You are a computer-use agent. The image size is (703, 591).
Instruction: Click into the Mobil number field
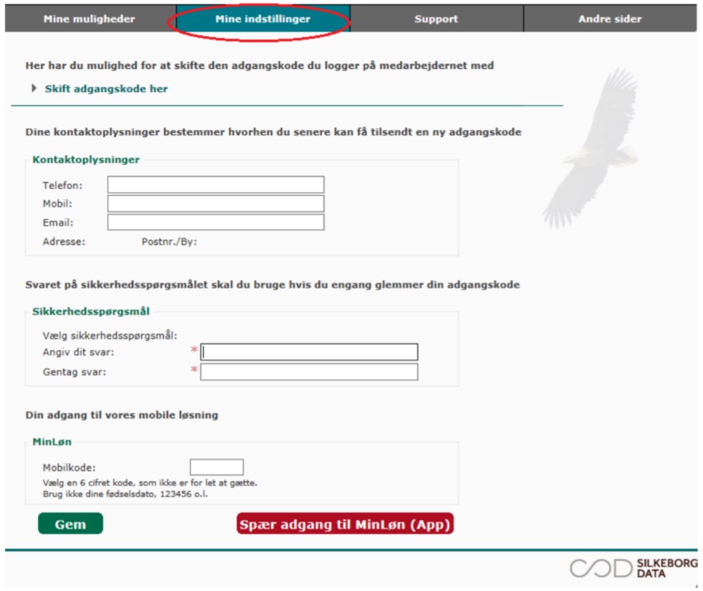pos(215,204)
